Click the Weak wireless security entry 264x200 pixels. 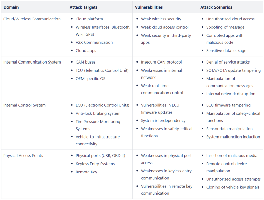click(161, 19)
